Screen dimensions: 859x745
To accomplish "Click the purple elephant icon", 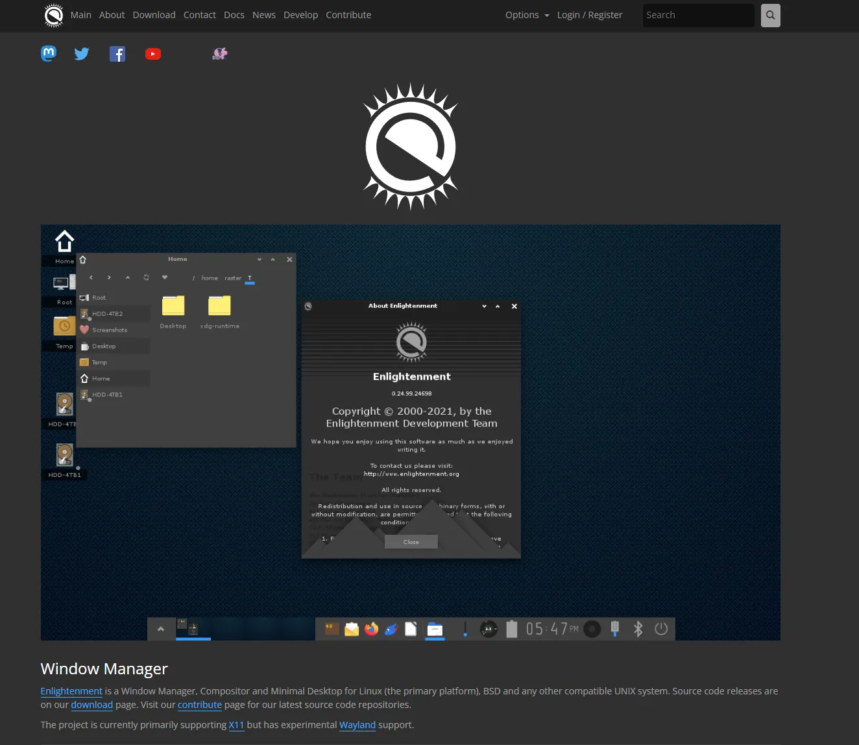I will [x=220, y=54].
